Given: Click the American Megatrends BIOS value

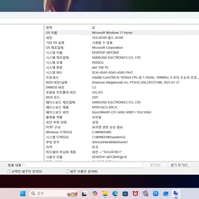Looking at the screenshot, I should (136, 82).
